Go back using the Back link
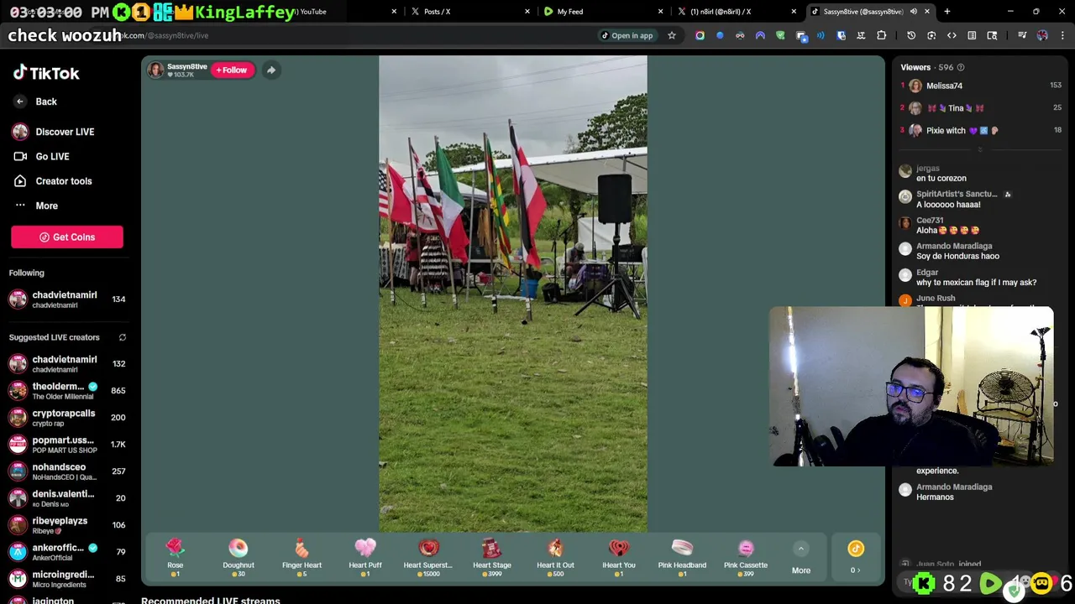Screen dimensions: 1075x604 35,102
